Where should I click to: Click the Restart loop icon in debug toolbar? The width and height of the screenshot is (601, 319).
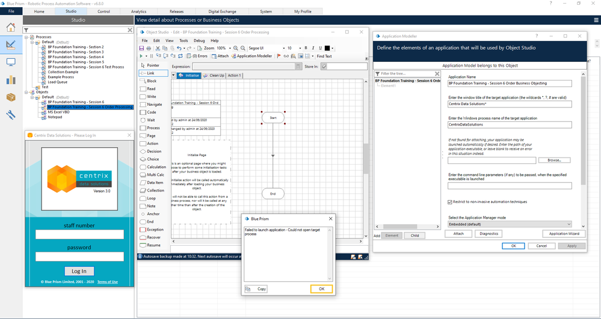coord(180,56)
